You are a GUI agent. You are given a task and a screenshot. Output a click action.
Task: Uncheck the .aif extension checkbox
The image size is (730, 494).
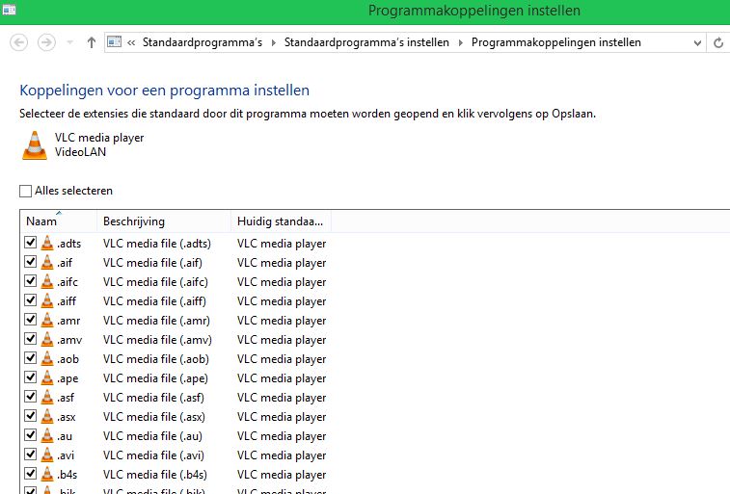tap(30, 262)
